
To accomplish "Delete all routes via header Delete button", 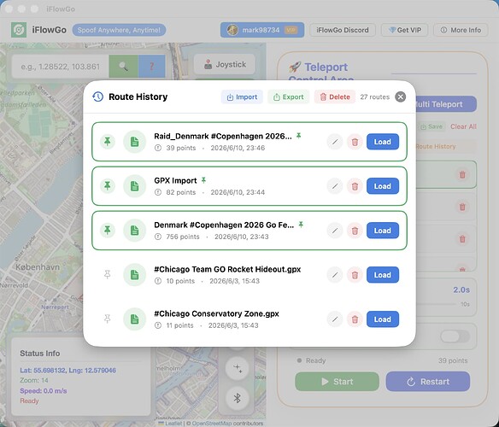I will 335,97.
